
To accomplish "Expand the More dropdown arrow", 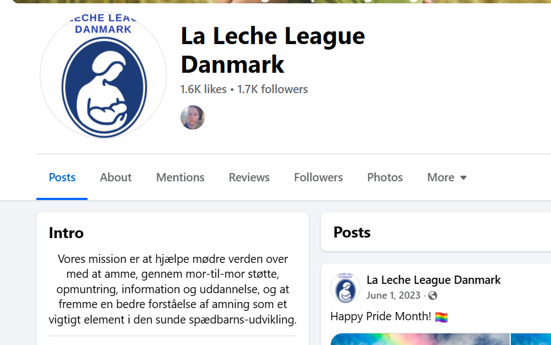I will tap(463, 177).
